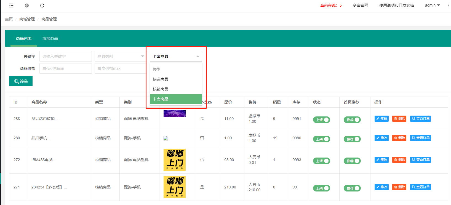Click the 筛选 filter button
The height and width of the screenshot is (205, 451).
pos(21,81)
